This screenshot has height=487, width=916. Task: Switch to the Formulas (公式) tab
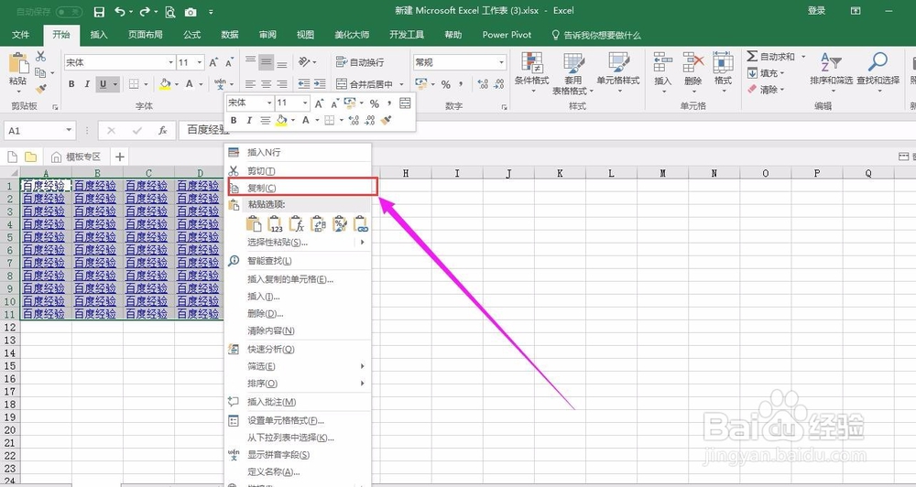tap(191, 35)
